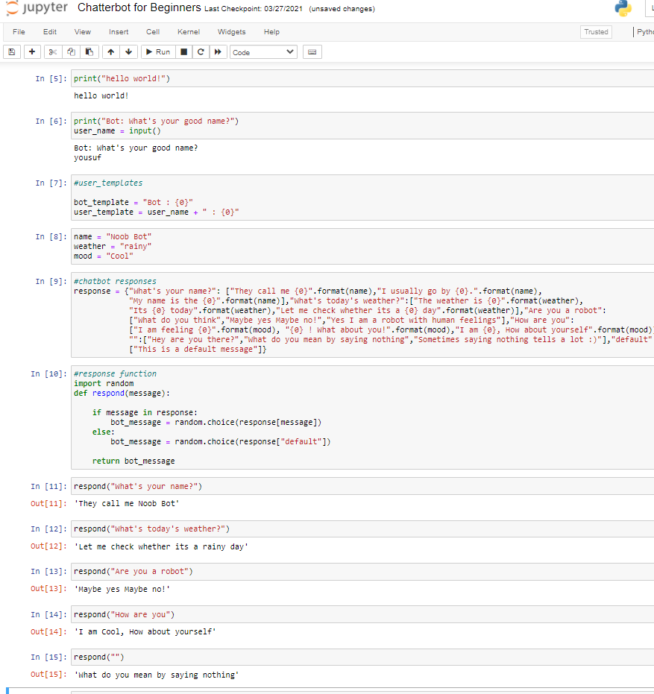Click the Python logo icon

point(623,8)
